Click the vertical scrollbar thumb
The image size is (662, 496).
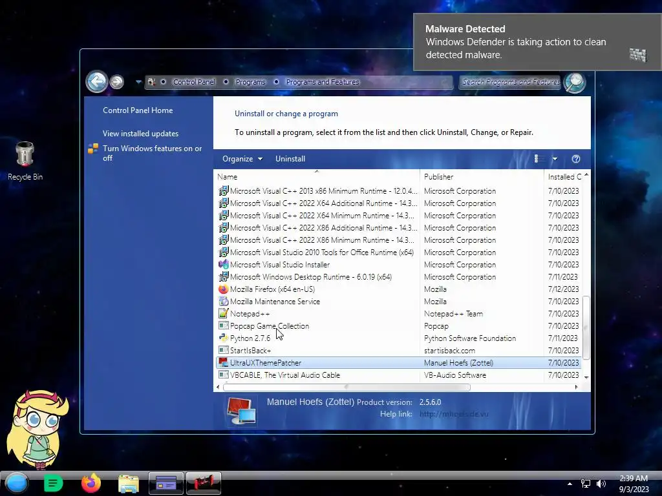[x=586, y=327]
